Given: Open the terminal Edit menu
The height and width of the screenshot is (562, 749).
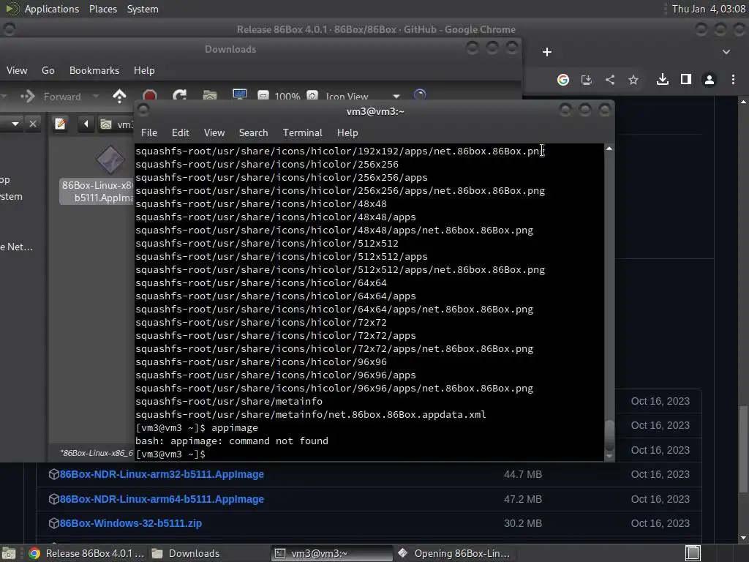Looking at the screenshot, I should [180, 132].
